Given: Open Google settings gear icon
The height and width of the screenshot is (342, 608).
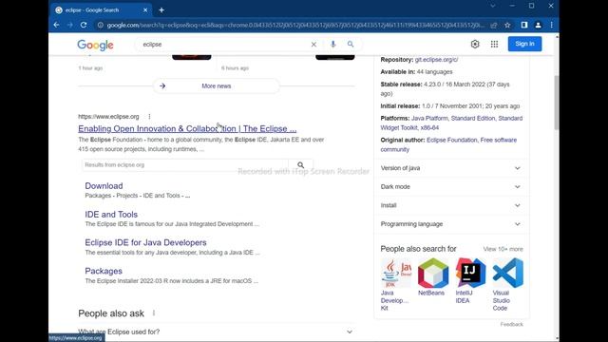Looking at the screenshot, I should 475,45.
